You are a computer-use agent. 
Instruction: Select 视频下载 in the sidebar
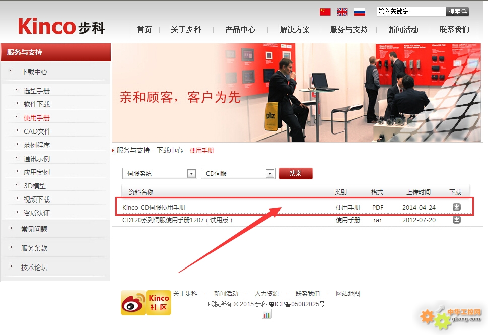[x=37, y=199]
